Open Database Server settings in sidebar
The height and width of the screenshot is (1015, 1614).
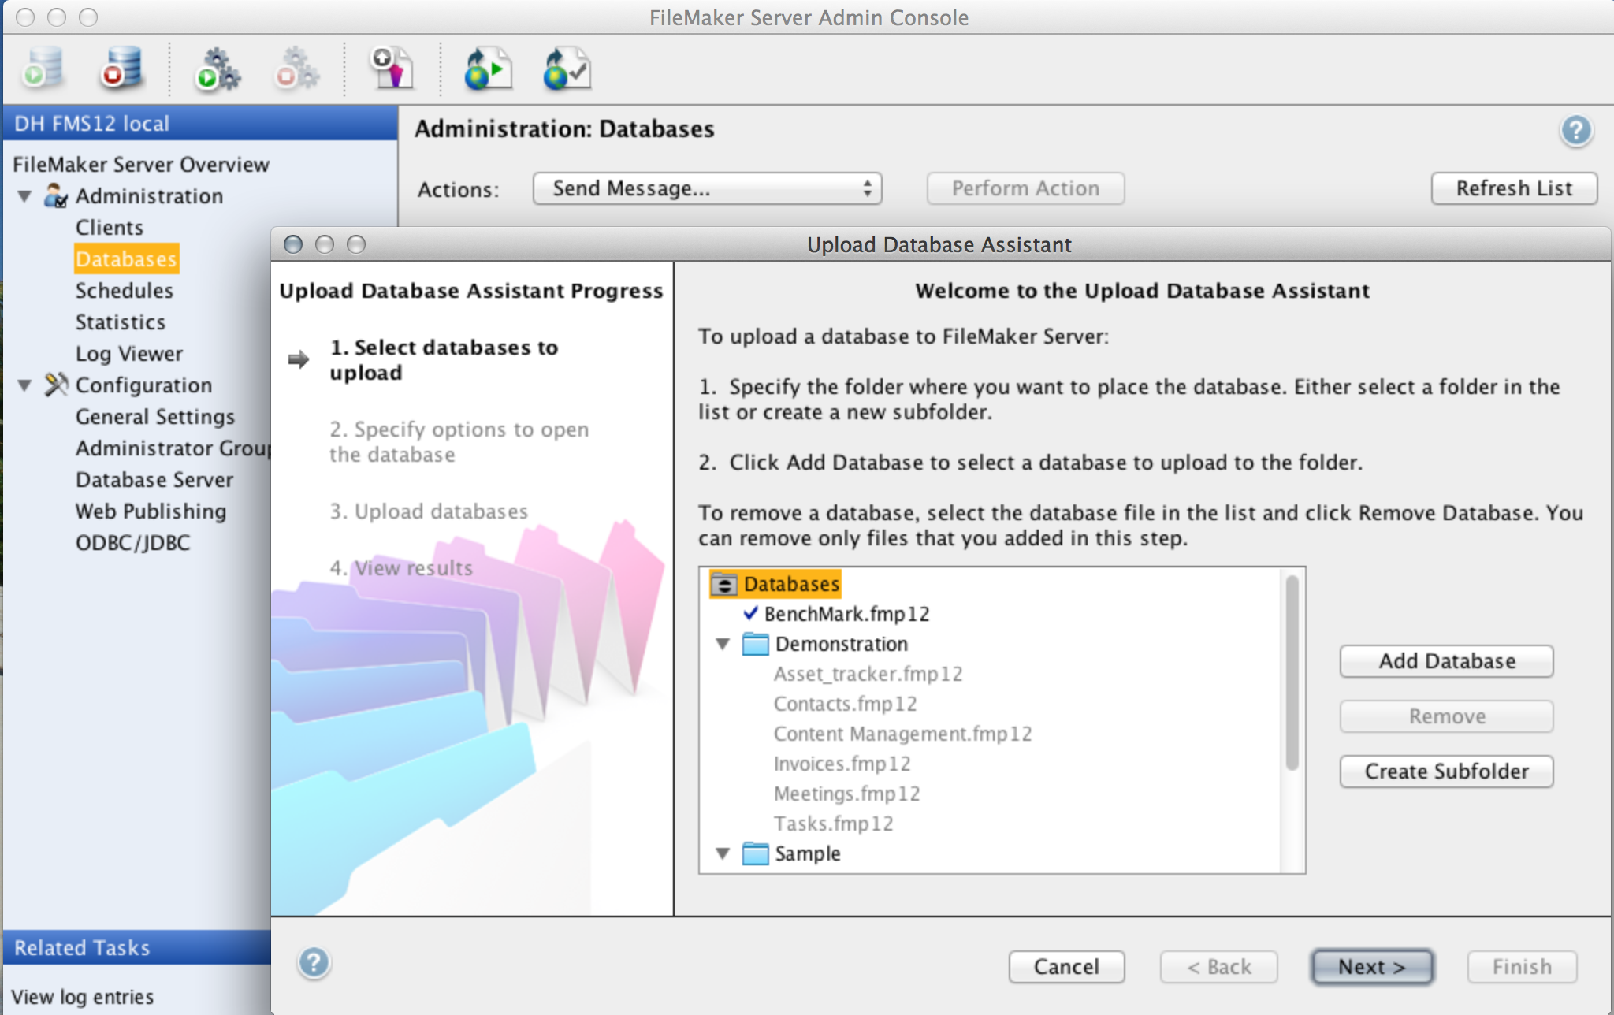(154, 480)
